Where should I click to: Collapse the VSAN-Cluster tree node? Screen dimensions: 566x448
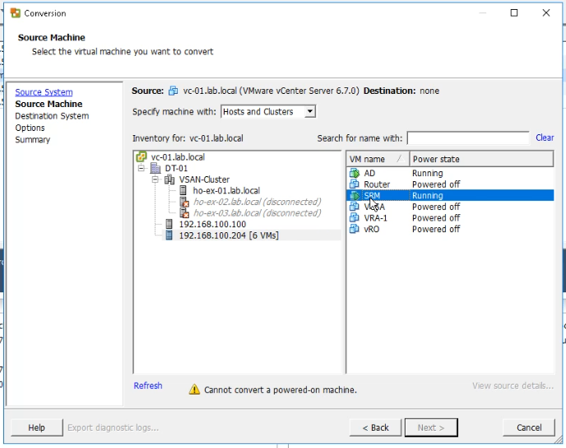[155, 180]
